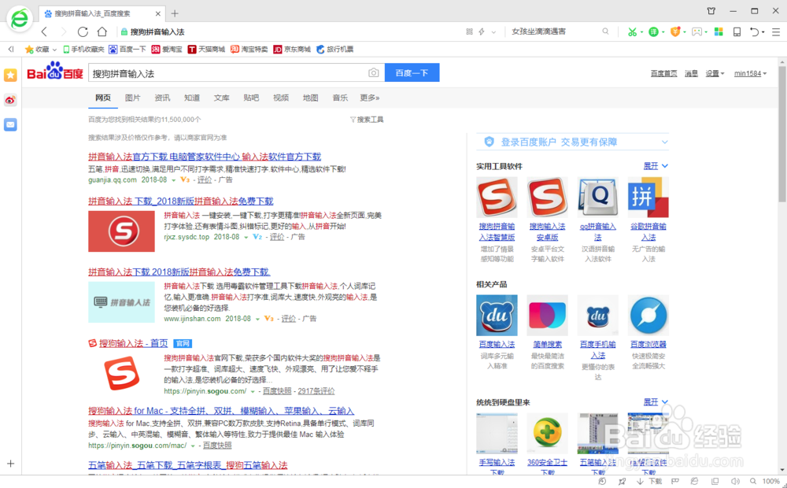Open a new tab with plus button
This screenshot has height=488, width=787.
175,13
